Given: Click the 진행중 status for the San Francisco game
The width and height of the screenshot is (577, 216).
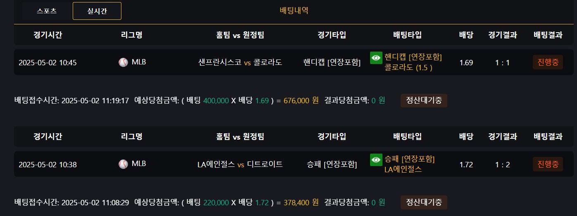Looking at the screenshot, I should point(548,62).
